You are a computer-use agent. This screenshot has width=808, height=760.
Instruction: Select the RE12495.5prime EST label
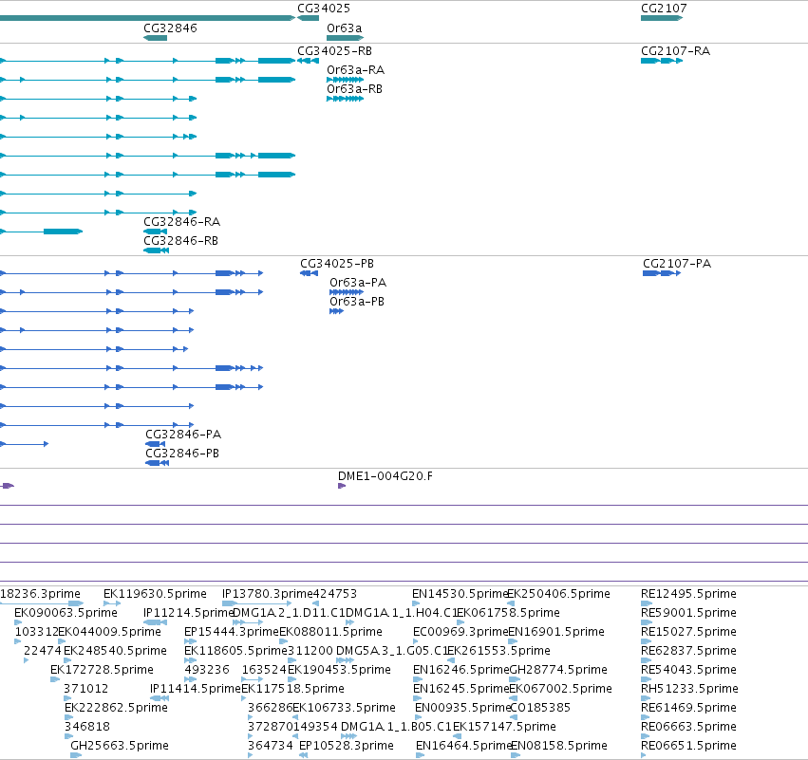tap(689, 594)
